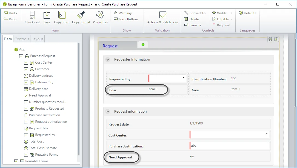The width and height of the screenshot is (297, 168).
Task: Delete the selected control
Action: coord(192,19)
